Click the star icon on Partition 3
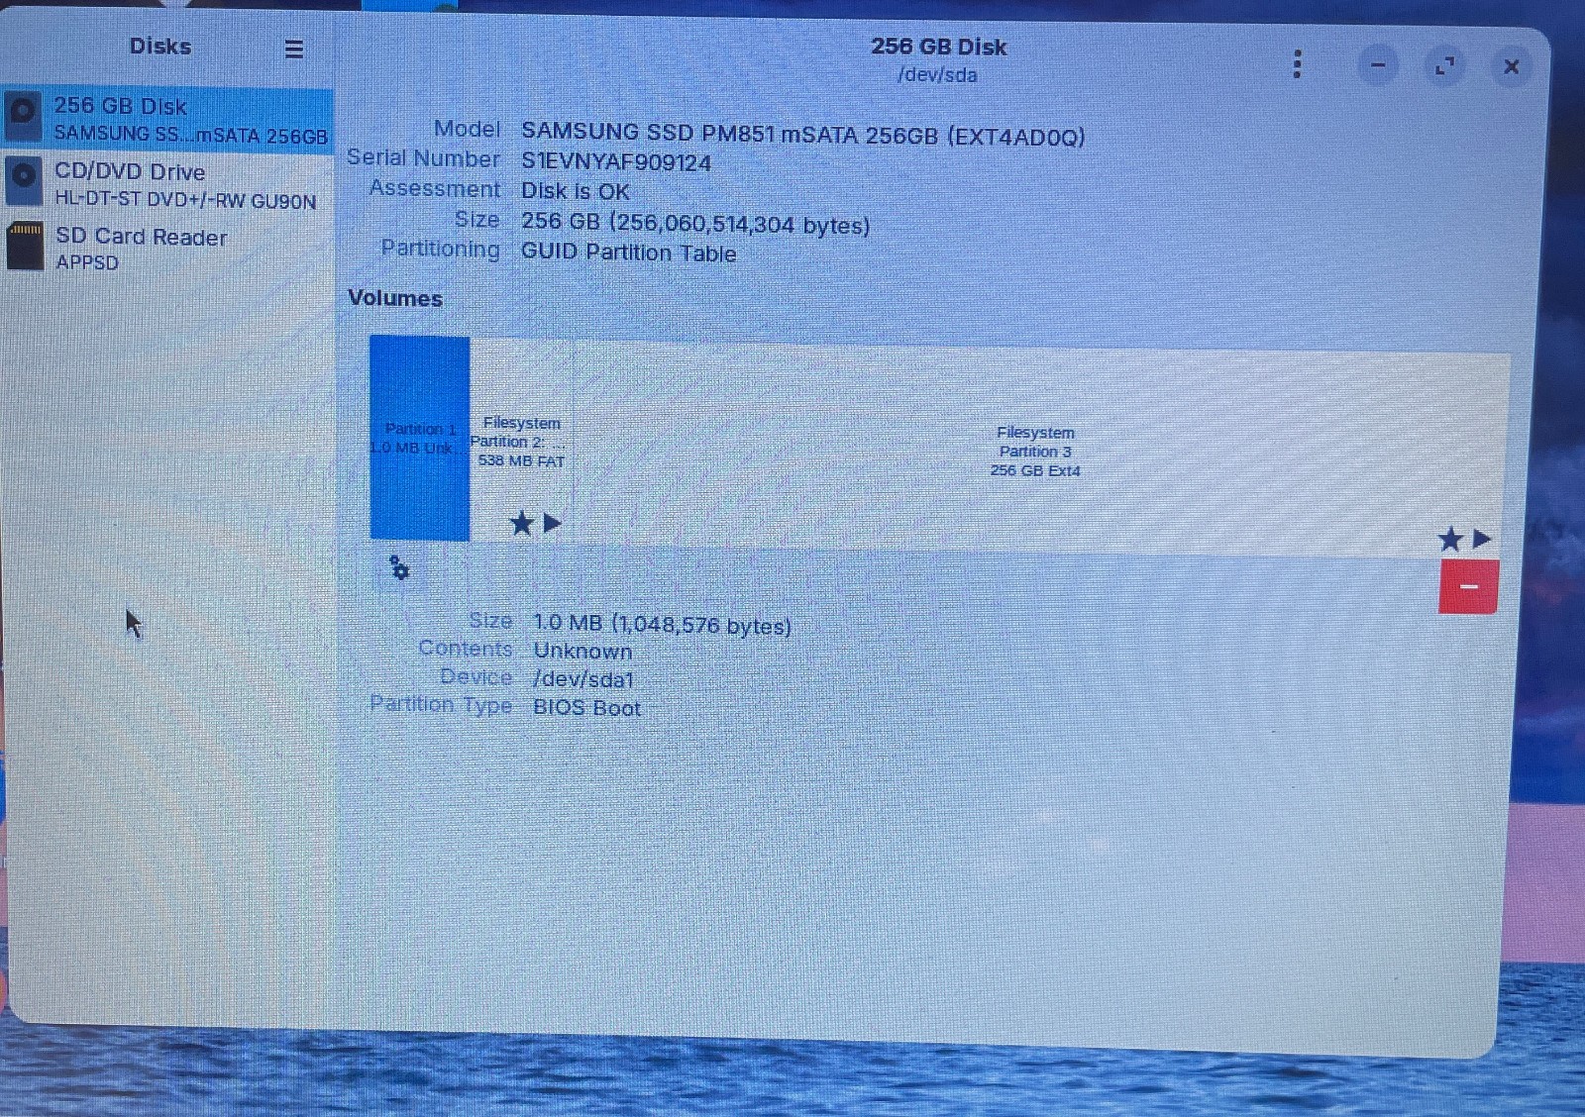 [x=1450, y=539]
